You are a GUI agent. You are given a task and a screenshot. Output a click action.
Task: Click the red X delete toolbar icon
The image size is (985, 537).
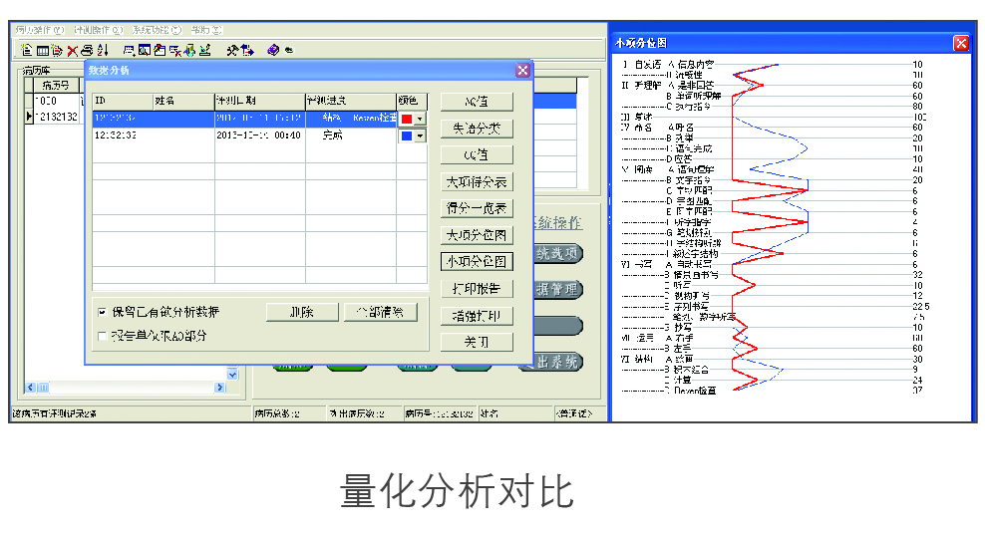(x=72, y=51)
